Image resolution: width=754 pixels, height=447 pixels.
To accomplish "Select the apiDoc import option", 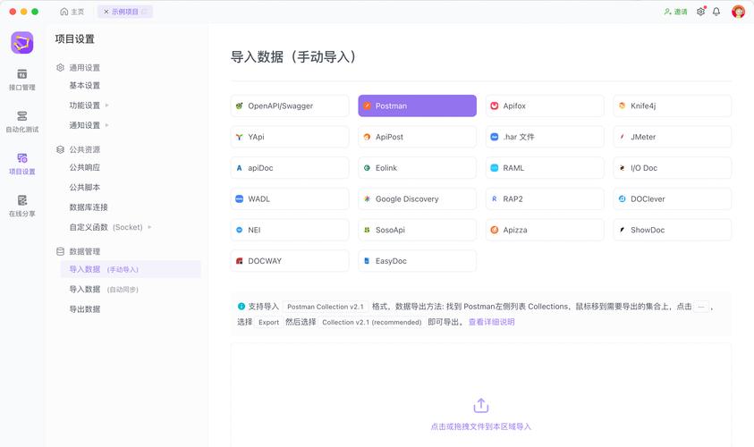I will [x=290, y=168].
